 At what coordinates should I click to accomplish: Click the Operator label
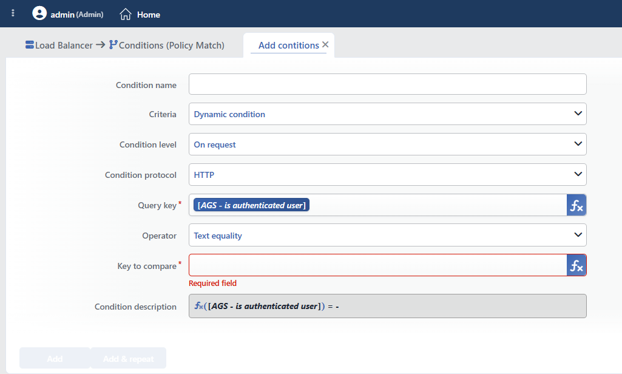(x=159, y=236)
